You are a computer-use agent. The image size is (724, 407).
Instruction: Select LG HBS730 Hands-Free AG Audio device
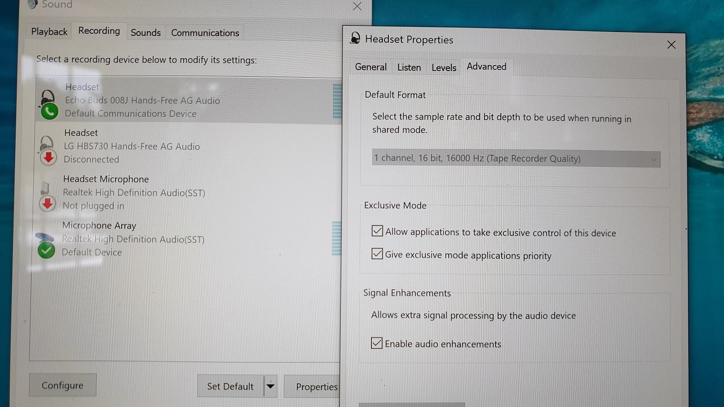coord(132,146)
